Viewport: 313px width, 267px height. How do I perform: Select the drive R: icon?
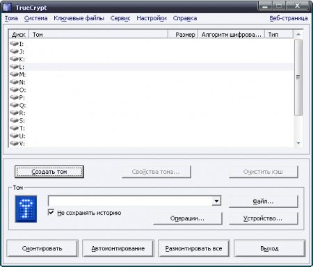point(14,113)
